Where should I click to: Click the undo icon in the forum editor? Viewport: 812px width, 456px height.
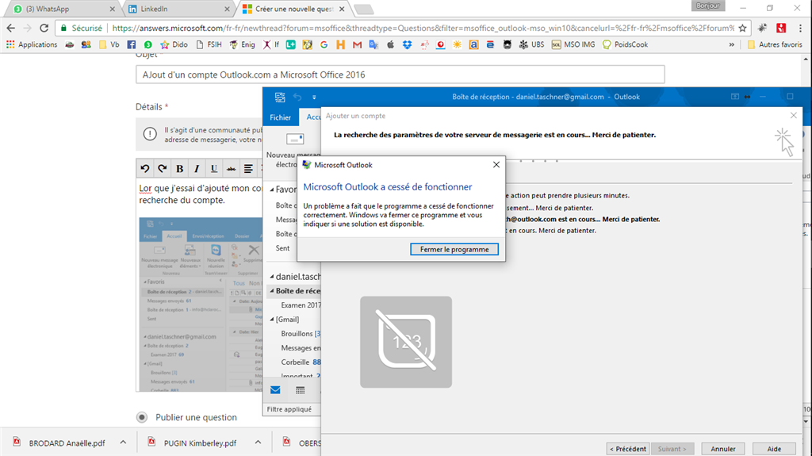[x=145, y=168]
